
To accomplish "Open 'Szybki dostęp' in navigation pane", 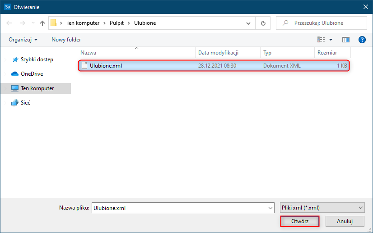I will [x=37, y=59].
